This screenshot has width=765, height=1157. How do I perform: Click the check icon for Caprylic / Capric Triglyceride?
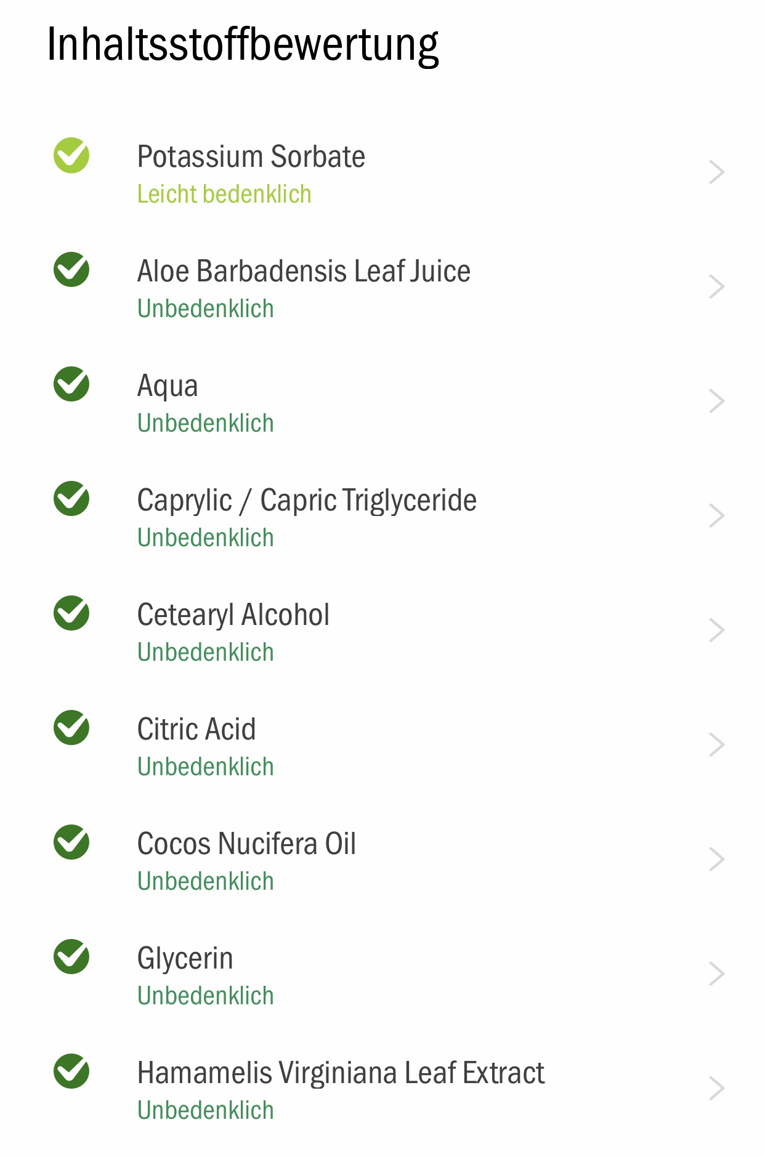pyautogui.click(x=71, y=499)
